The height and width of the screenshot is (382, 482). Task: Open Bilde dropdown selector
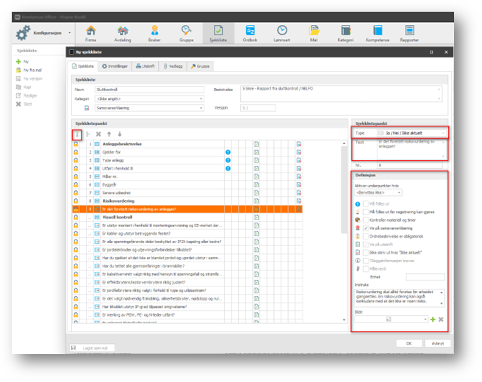(x=391, y=320)
